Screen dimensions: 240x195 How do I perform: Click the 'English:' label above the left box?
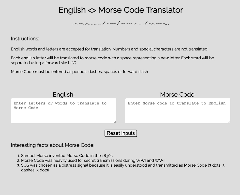64,95
